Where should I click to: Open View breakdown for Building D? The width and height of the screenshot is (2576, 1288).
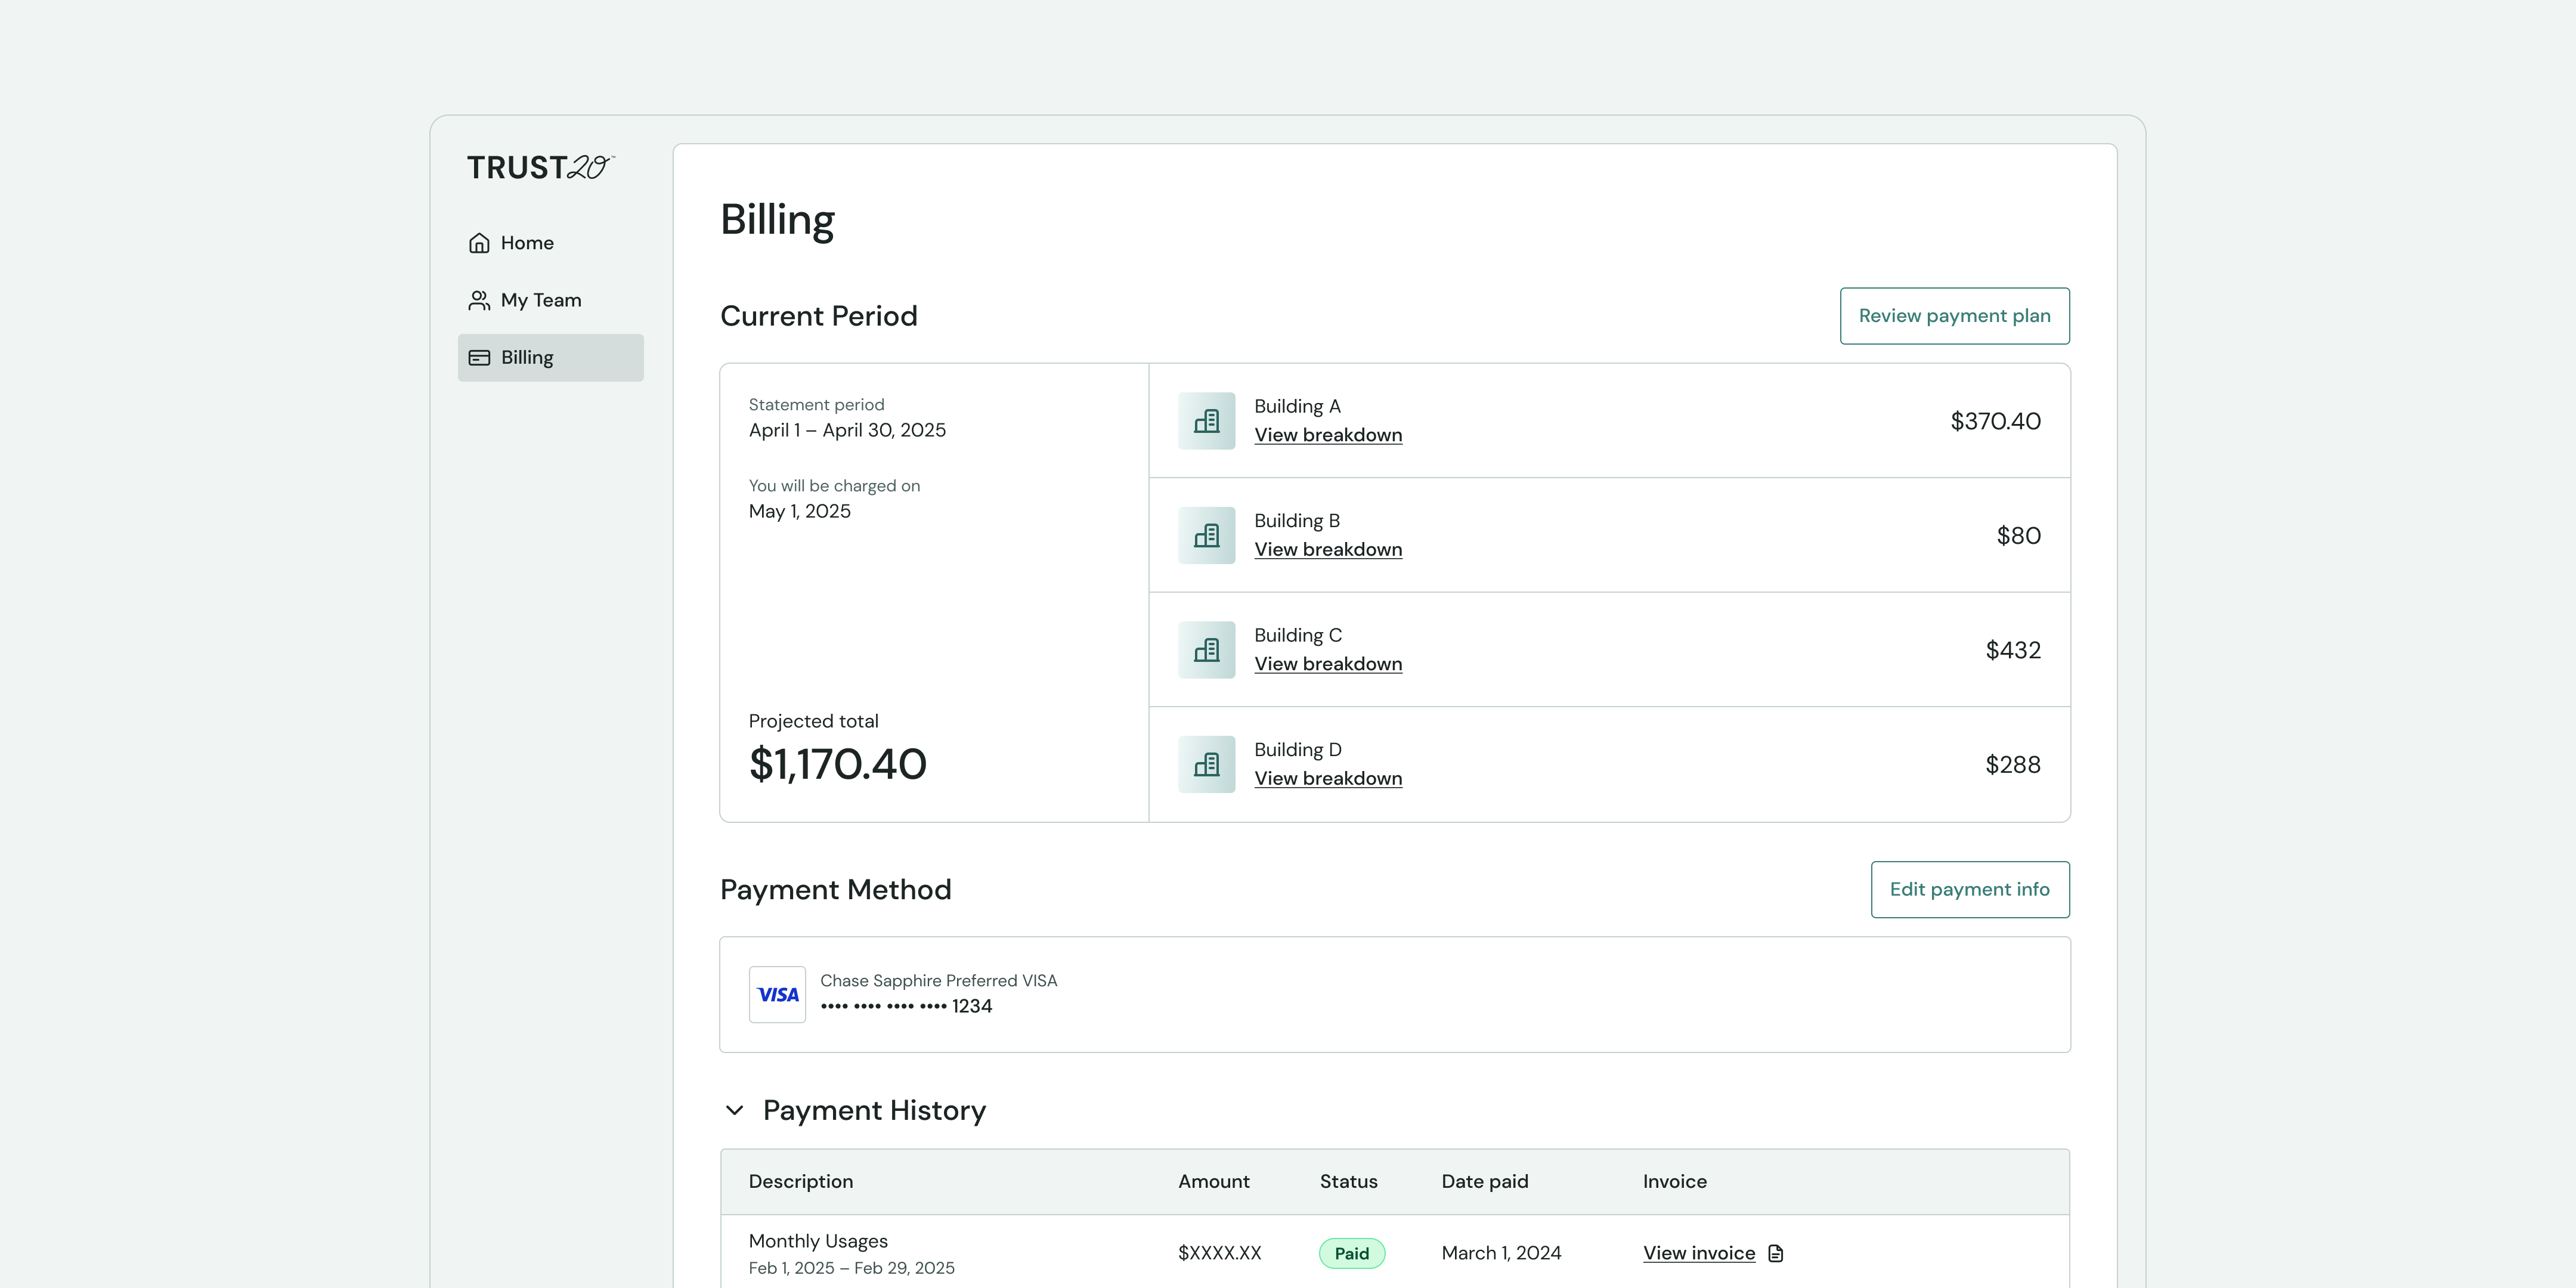click(1328, 778)
